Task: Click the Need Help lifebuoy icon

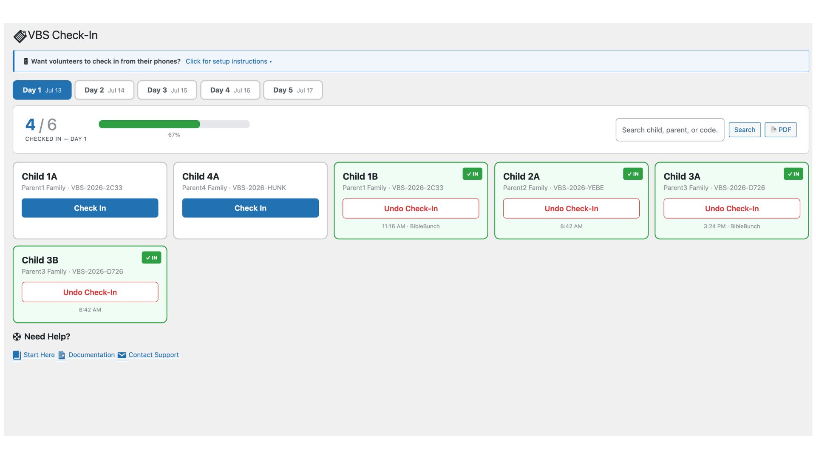Action: [17, 337]
